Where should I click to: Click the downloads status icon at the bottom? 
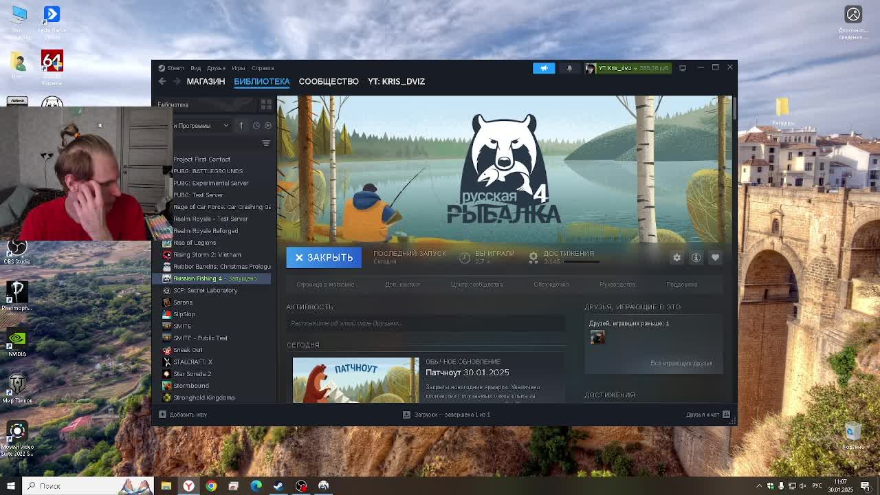click(x=406, y=415)
